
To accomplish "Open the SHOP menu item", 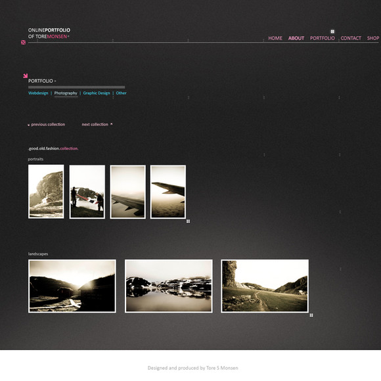I will (373, 38).
